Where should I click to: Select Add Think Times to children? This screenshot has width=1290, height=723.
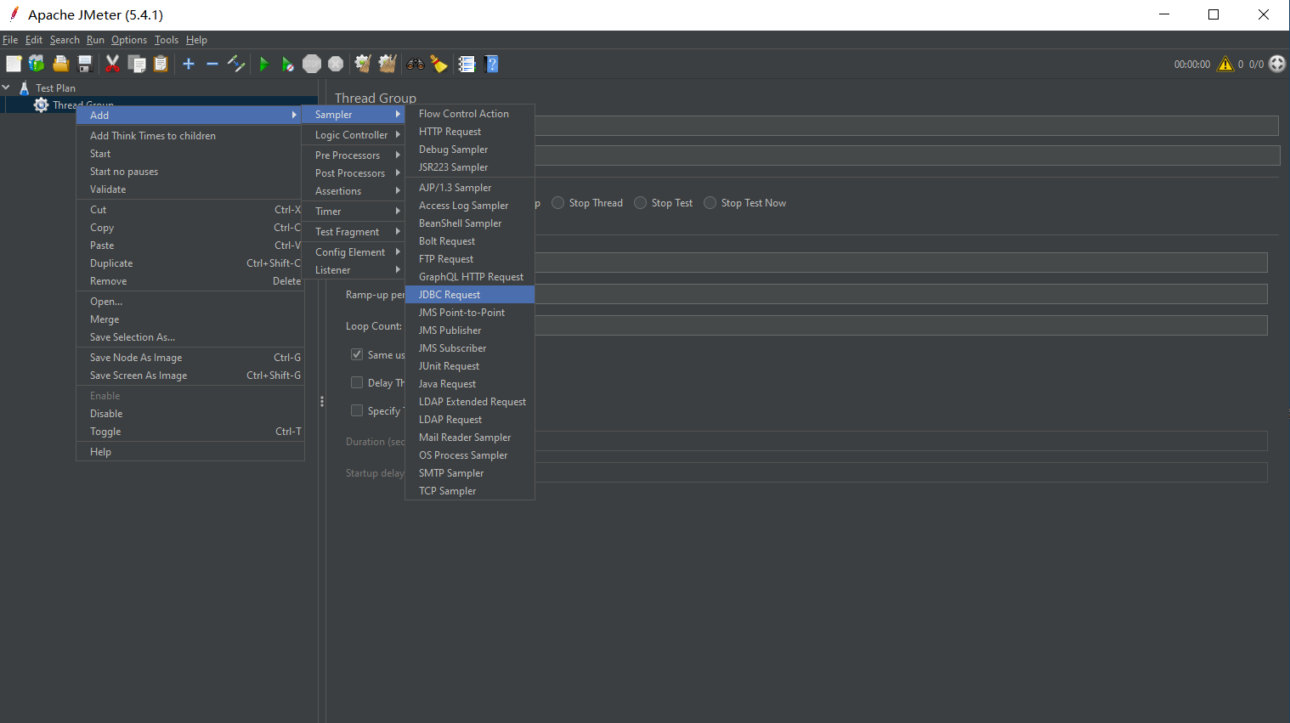coord(190,135)
